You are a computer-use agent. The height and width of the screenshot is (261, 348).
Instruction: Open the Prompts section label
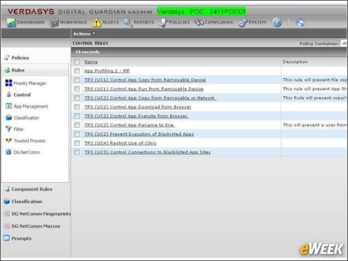point(21,238)
